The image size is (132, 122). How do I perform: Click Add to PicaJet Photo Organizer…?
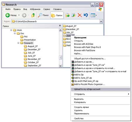[101, 84]
